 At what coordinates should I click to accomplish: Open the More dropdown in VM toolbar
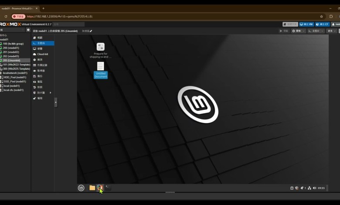(332, 31)
